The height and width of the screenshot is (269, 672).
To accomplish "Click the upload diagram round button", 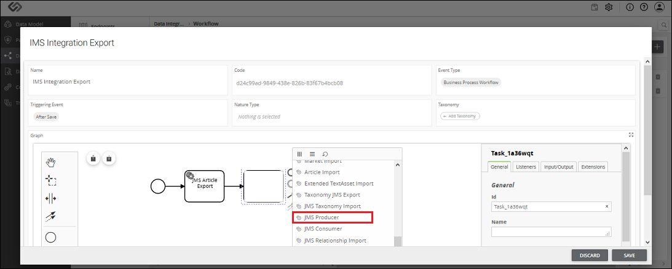I will [93, 158].
